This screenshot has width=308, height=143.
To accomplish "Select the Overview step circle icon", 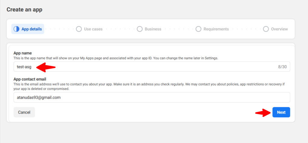I will coord(266,29).
